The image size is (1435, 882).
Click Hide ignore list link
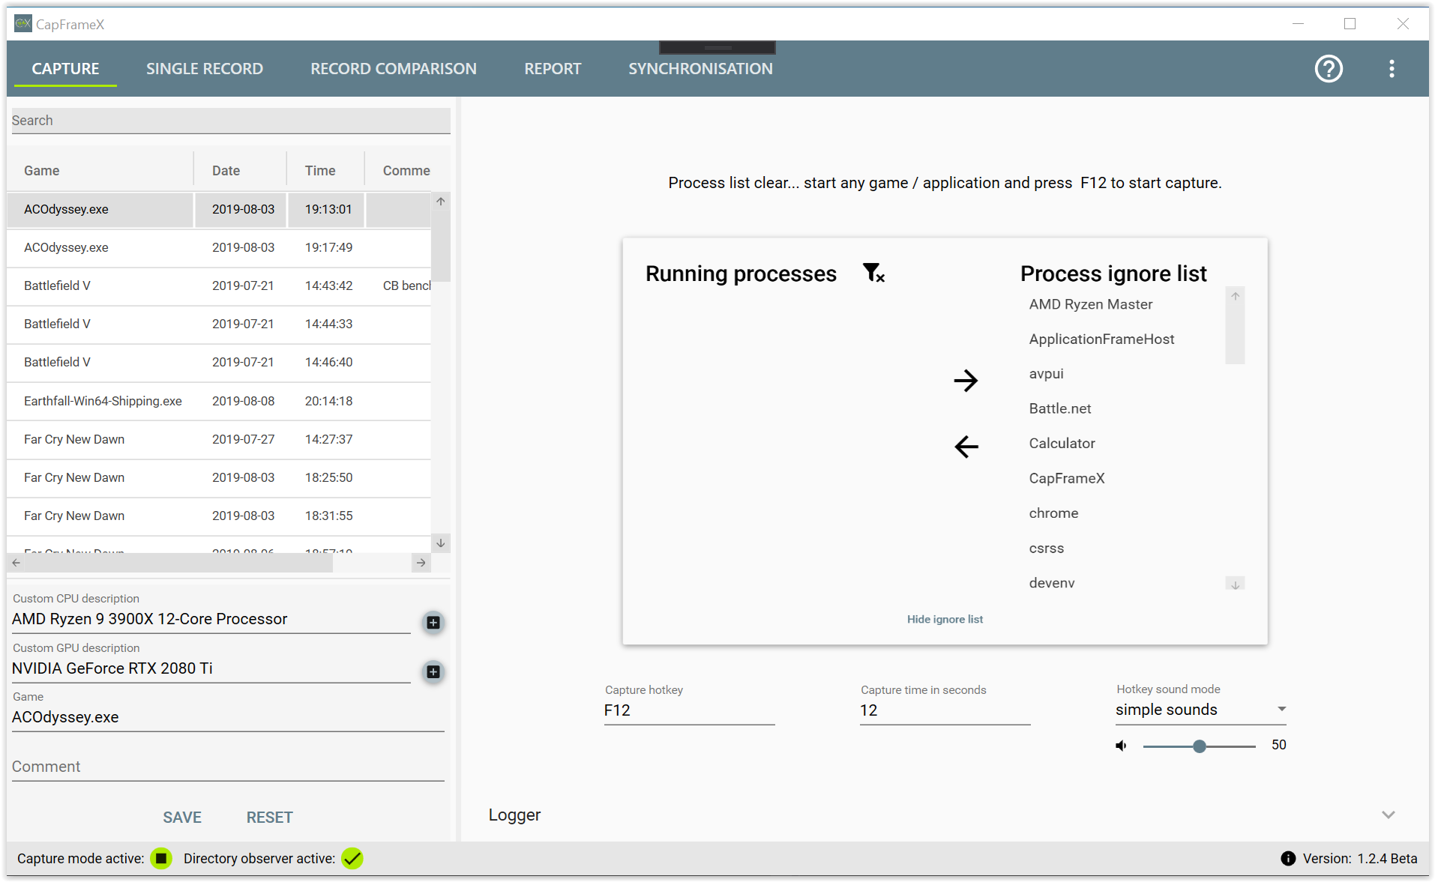point(945,619)
